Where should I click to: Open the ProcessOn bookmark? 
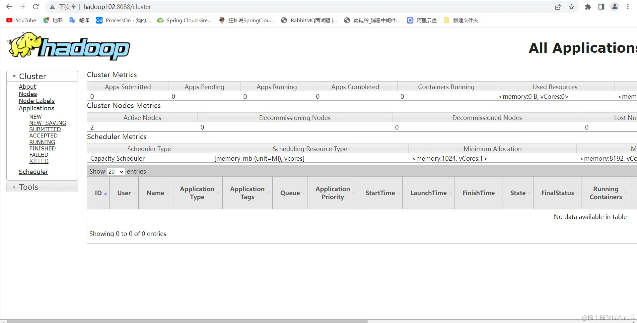[123, 20]
